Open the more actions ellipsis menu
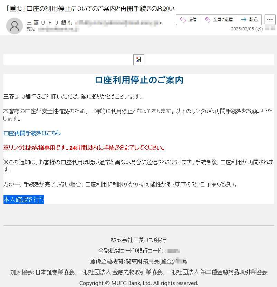The width and height of the screenshot is (277, 287). pos(270,20)
